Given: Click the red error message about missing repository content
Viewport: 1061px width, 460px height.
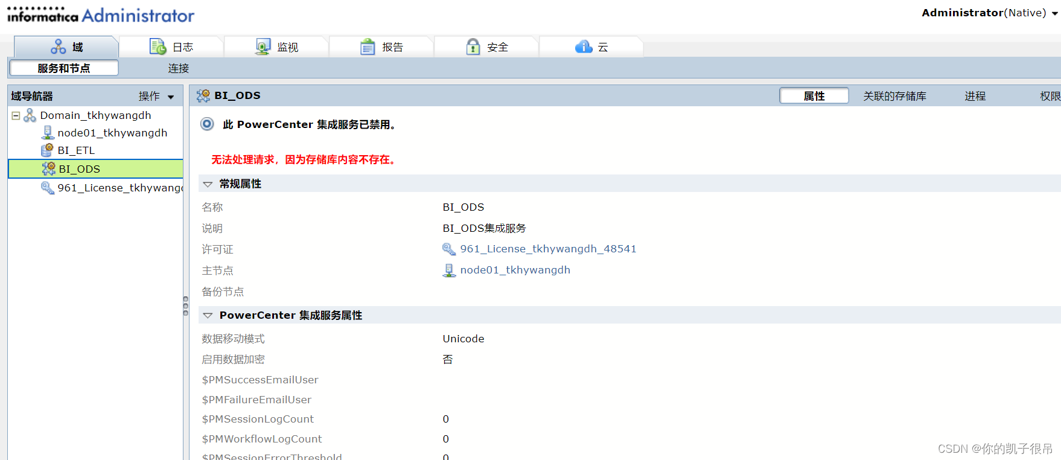Looking at the screenshot, I should 305,159.
